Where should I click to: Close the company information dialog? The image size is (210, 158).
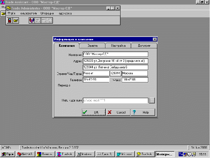(x=155, y=39)
